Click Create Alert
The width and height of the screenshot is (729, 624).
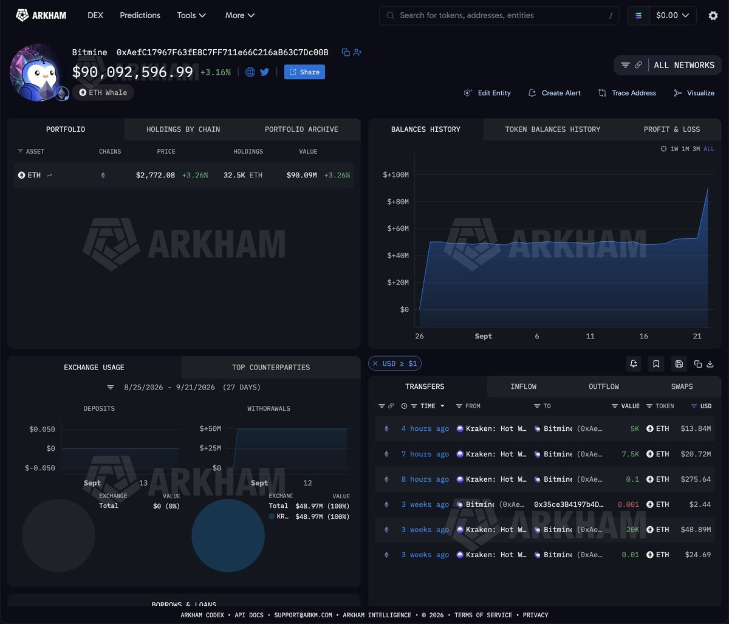[554, 93]
